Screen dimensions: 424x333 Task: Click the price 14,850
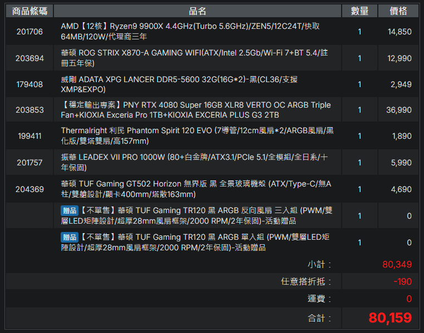coord(400,32)
